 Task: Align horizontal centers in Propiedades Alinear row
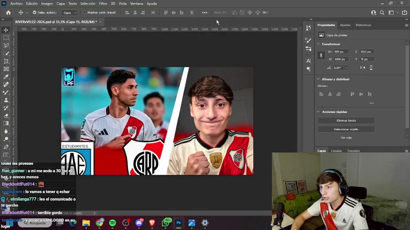click(x=330, y=94)
